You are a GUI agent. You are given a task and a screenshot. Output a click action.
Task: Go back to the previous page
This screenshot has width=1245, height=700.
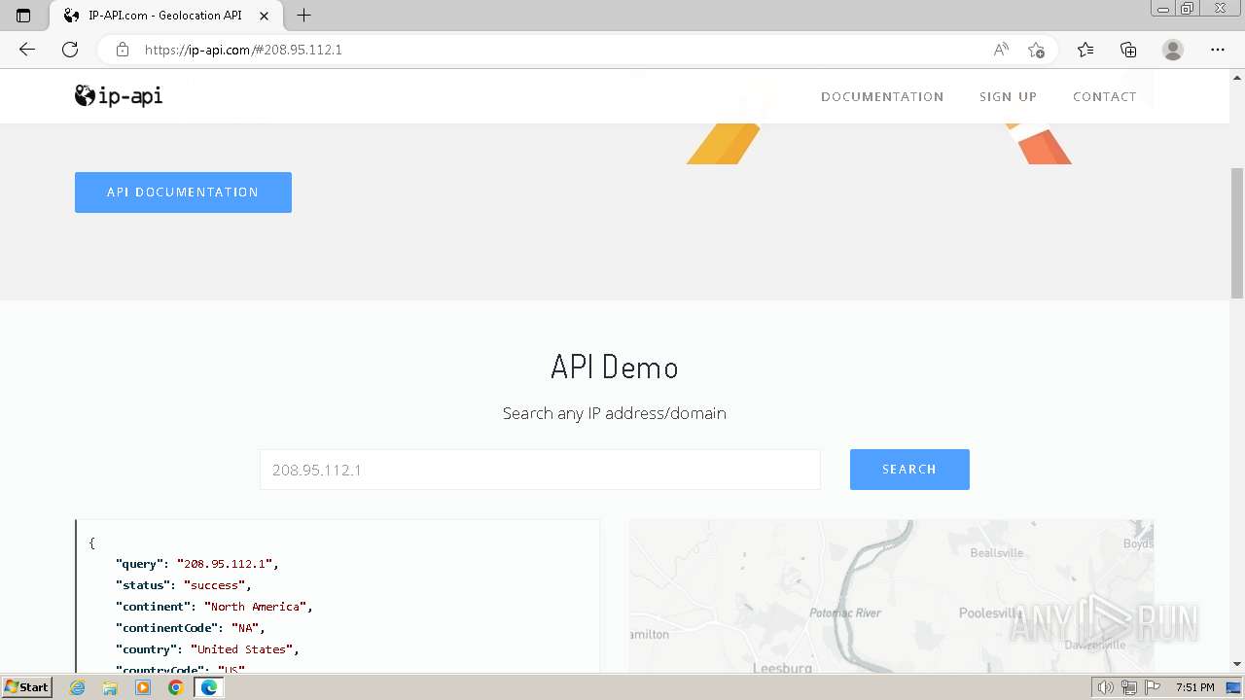click(x=27, y=50)
